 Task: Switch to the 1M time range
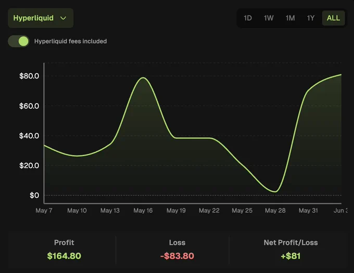tap(290, 18)
